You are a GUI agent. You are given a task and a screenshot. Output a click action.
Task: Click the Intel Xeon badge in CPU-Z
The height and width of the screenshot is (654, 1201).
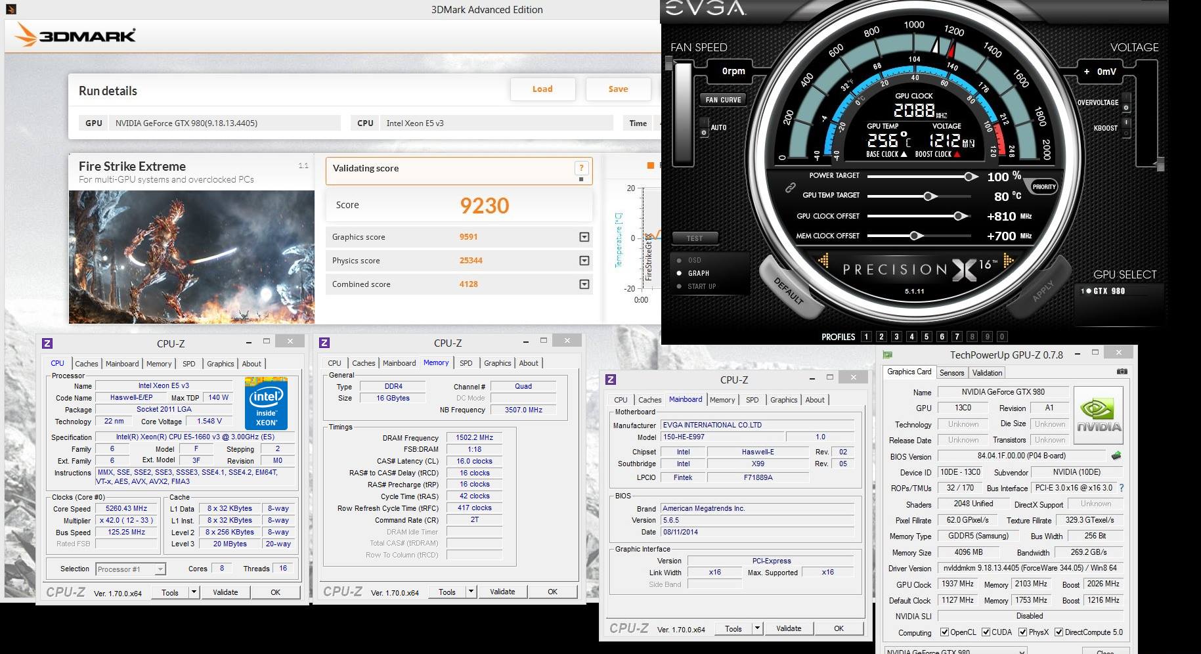click(x=266, y=403)
